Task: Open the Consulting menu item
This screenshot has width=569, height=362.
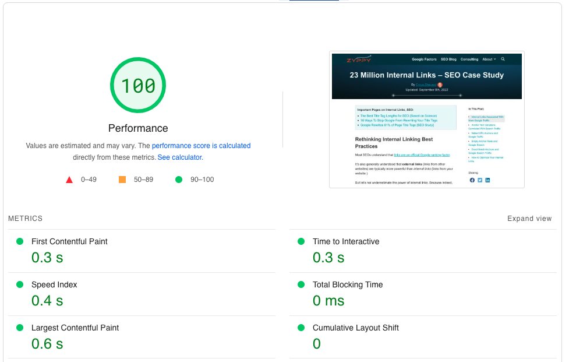Action: click(469, 59)
